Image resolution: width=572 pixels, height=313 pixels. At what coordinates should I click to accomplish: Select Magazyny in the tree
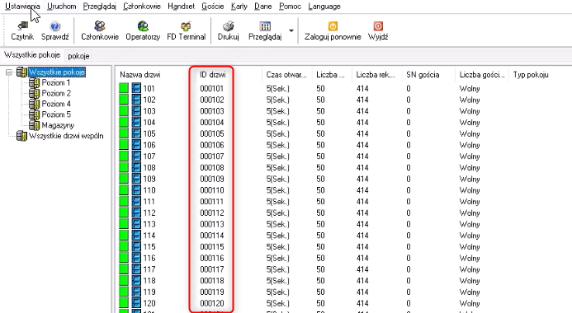58,125
